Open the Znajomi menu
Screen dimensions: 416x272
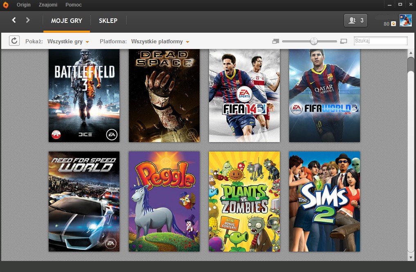click(x=48, y=5)
